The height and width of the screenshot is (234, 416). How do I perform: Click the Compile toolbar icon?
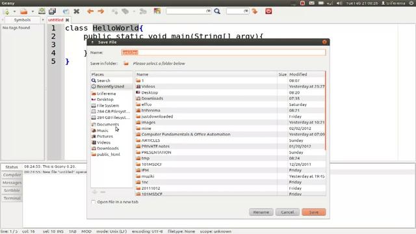click(x=114, y=12)
